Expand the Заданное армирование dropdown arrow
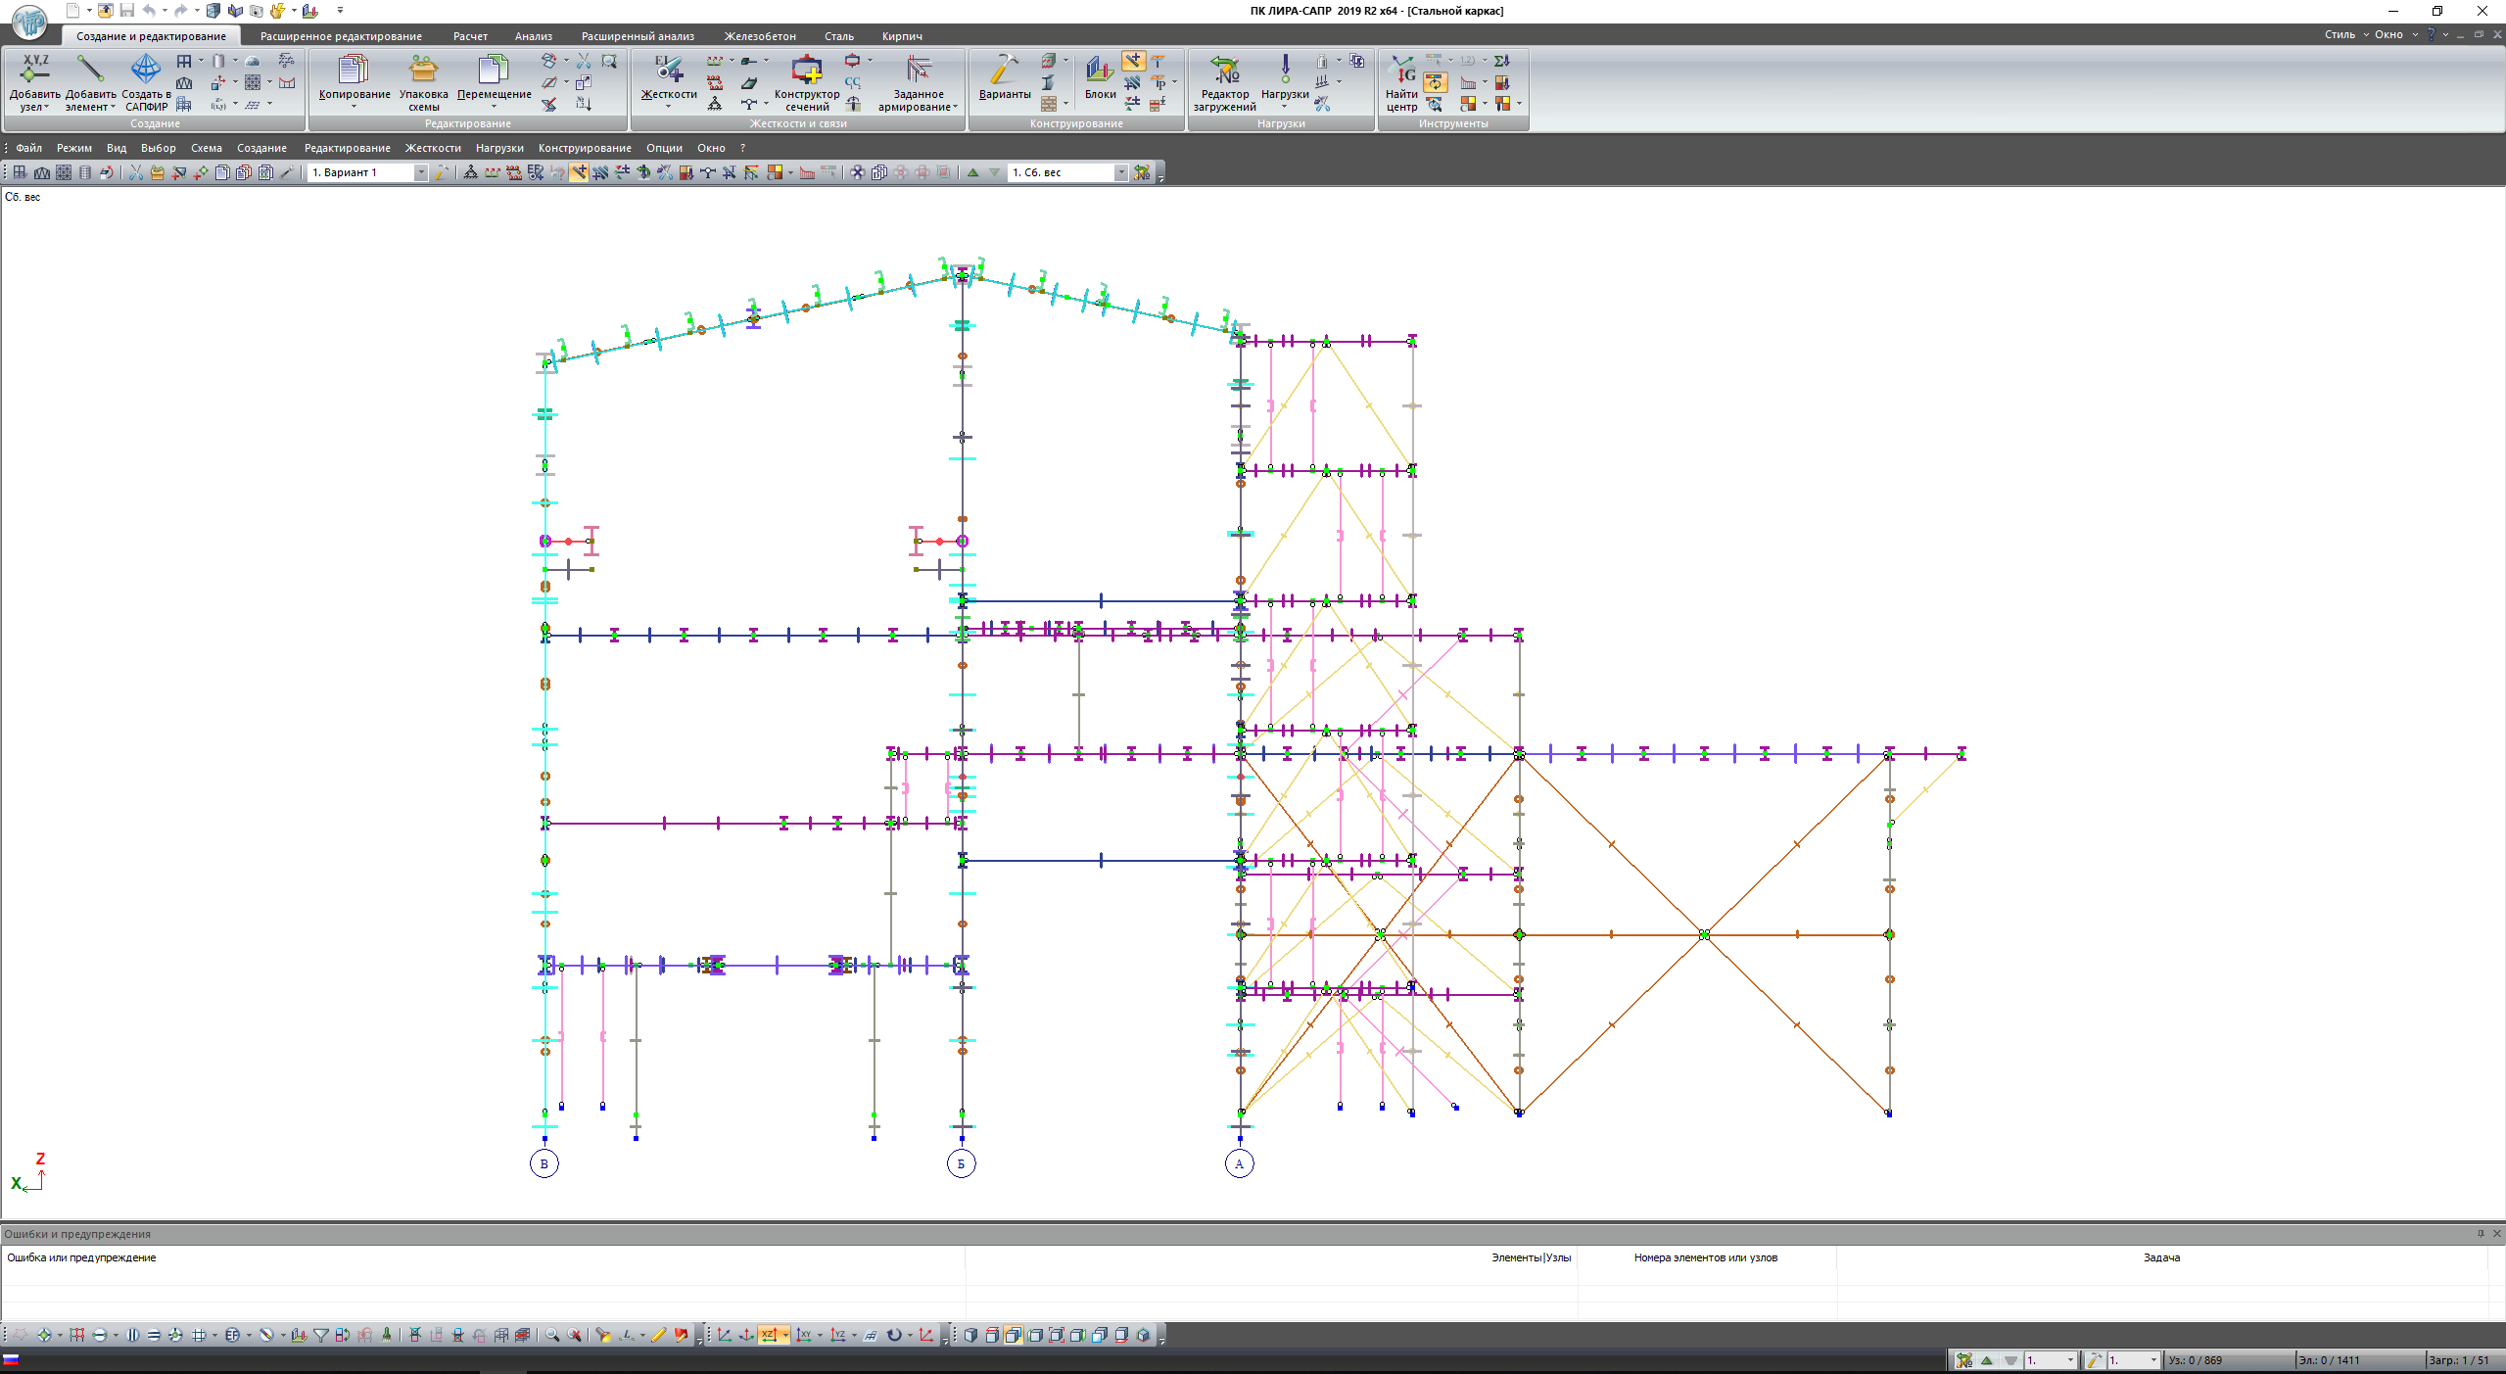 point(955,108)
